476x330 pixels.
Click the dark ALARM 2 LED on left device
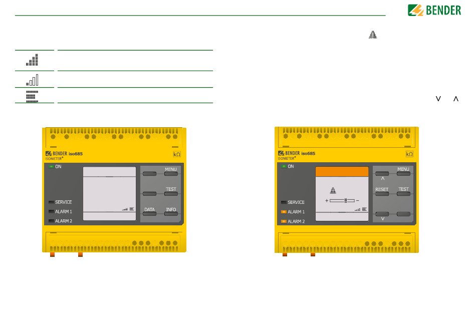coord(51,221)
